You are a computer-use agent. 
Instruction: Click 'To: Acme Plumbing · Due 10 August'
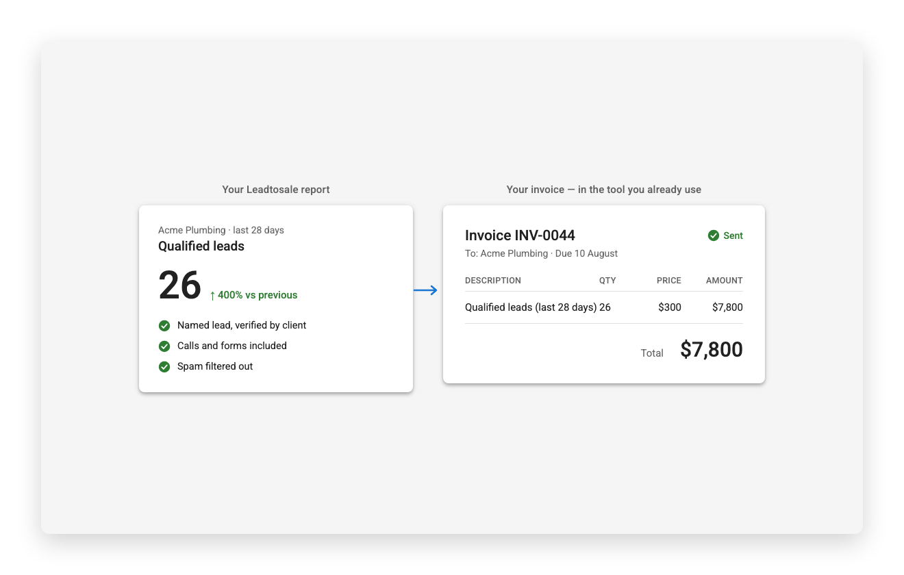click(x=541, y=253)
